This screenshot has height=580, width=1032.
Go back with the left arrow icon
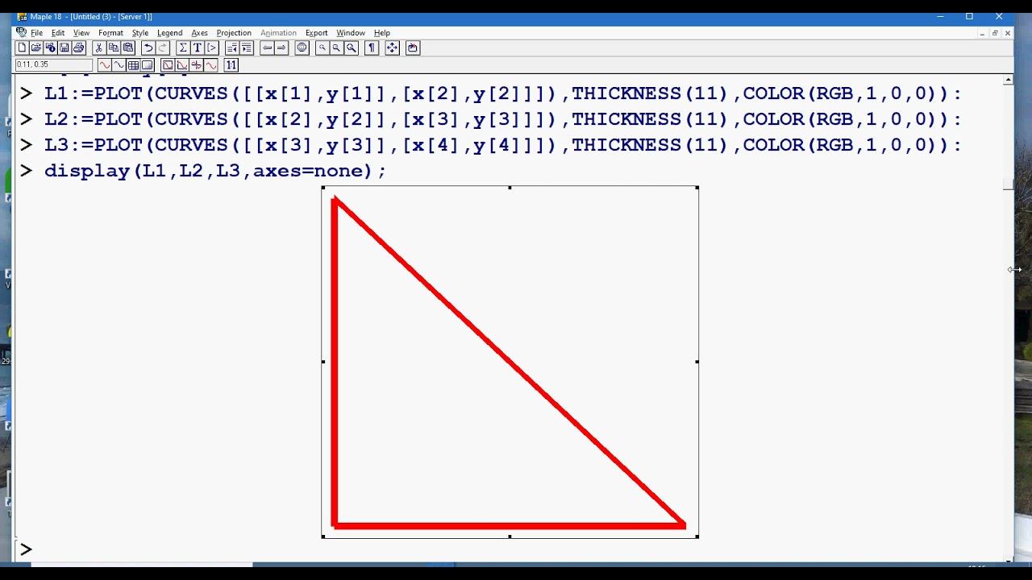(x=267, y=48)
